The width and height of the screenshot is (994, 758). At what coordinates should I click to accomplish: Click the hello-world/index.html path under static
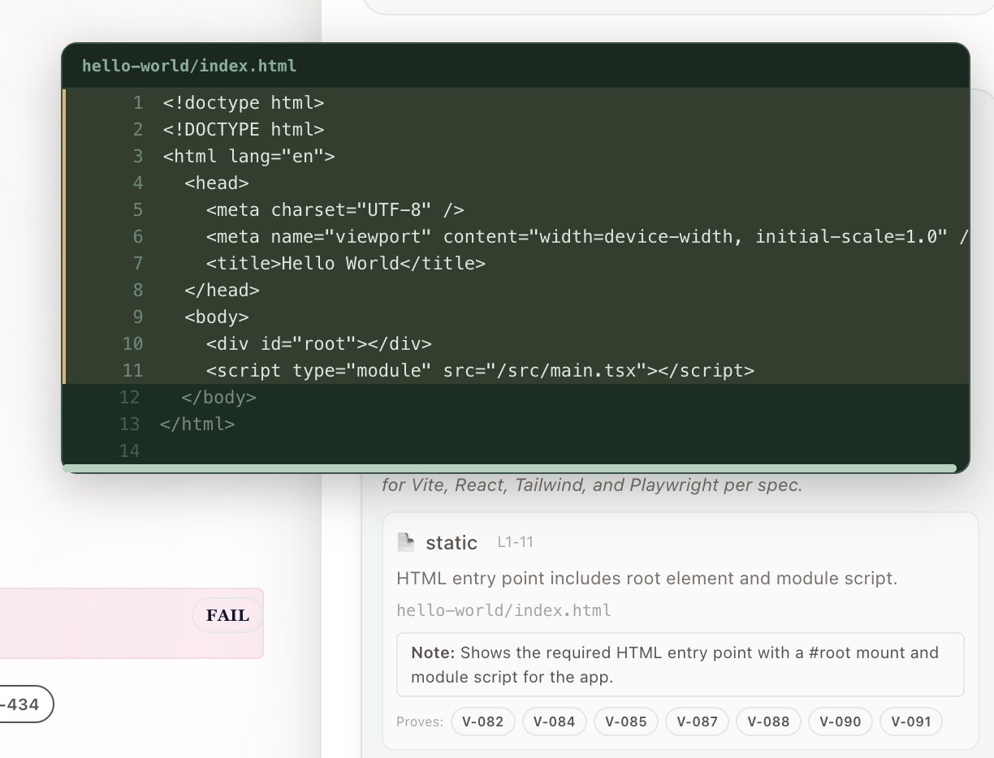click(x=503, y=610)
